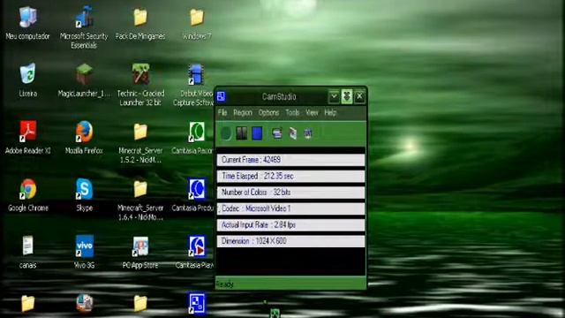Click the CamStudio Record button
Image resolution: width=565 pixels, height=318 pixels.
[226, 133]
